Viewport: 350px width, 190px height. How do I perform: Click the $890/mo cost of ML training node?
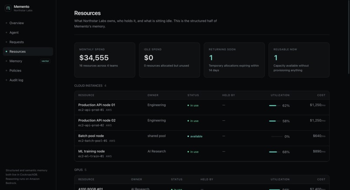[319, 151]
